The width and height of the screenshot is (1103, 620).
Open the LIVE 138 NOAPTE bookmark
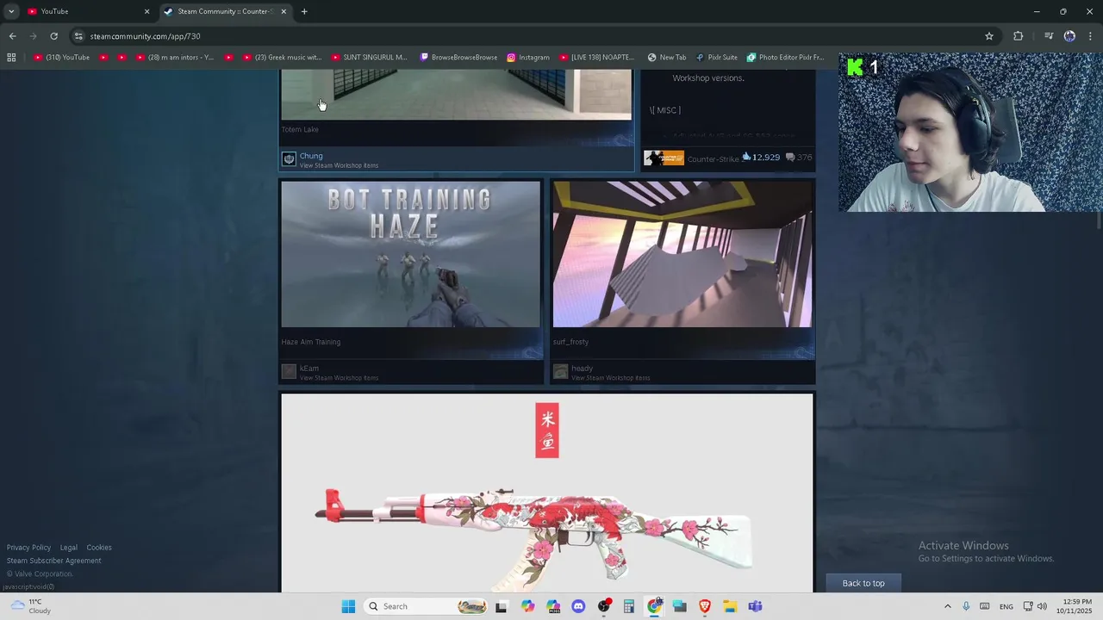coord(596,58)
